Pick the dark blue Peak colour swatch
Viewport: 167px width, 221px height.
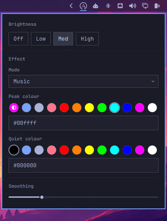coord(127,108)
